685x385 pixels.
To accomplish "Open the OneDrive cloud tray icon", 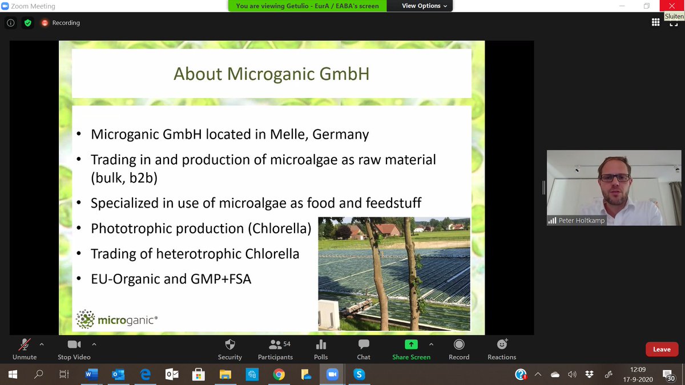I will point(555,375).
